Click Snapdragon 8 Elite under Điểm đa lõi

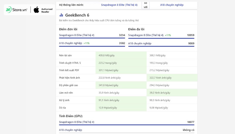tap(146, 35)
